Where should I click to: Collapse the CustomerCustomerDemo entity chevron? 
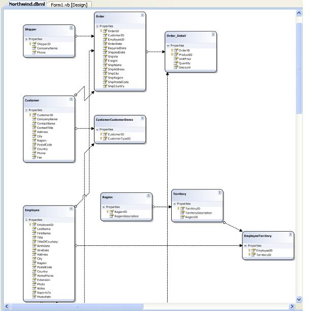(x=142, y=118)
